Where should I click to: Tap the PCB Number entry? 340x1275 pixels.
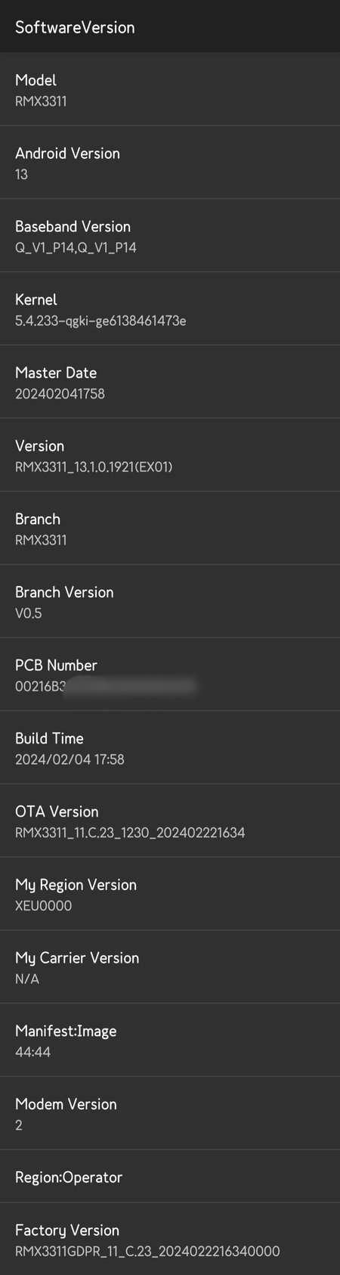pos(170,675)
